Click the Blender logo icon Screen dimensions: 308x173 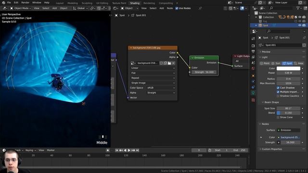(x=3, y=3)
